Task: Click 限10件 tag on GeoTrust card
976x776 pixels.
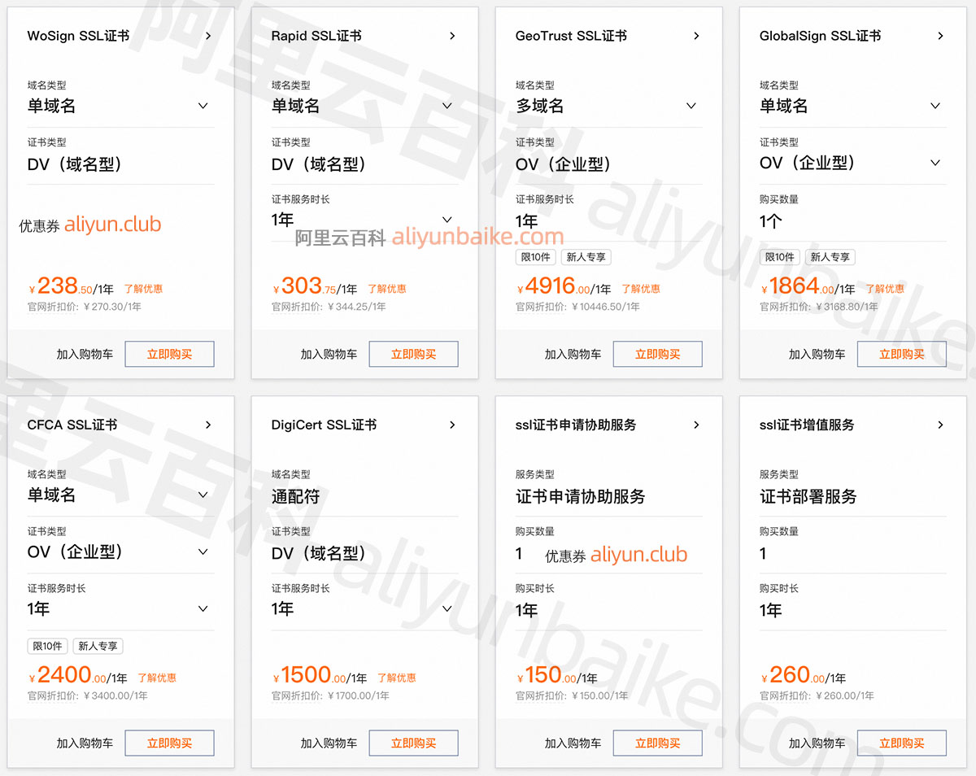Action: pos(535,257)
